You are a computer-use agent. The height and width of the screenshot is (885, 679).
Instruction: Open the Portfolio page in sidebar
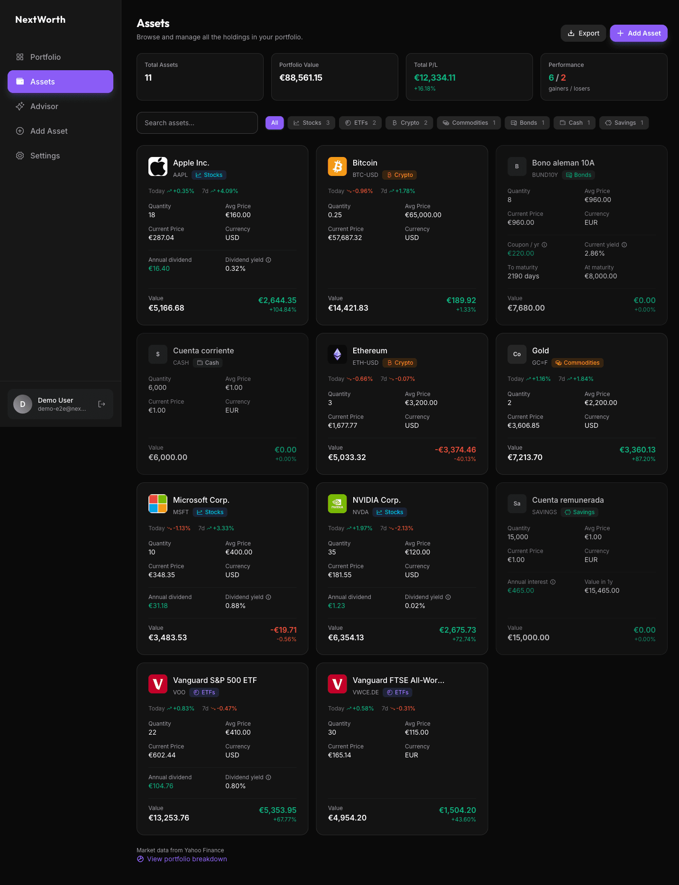60,57
